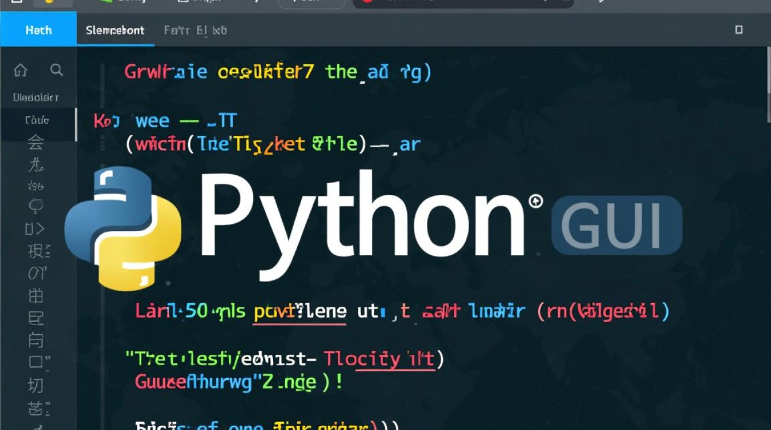Viewport: 771px width, 430px height.
Task: Select the E-shaped 巳 sidebar icon
Action: [x=36, y=318]
